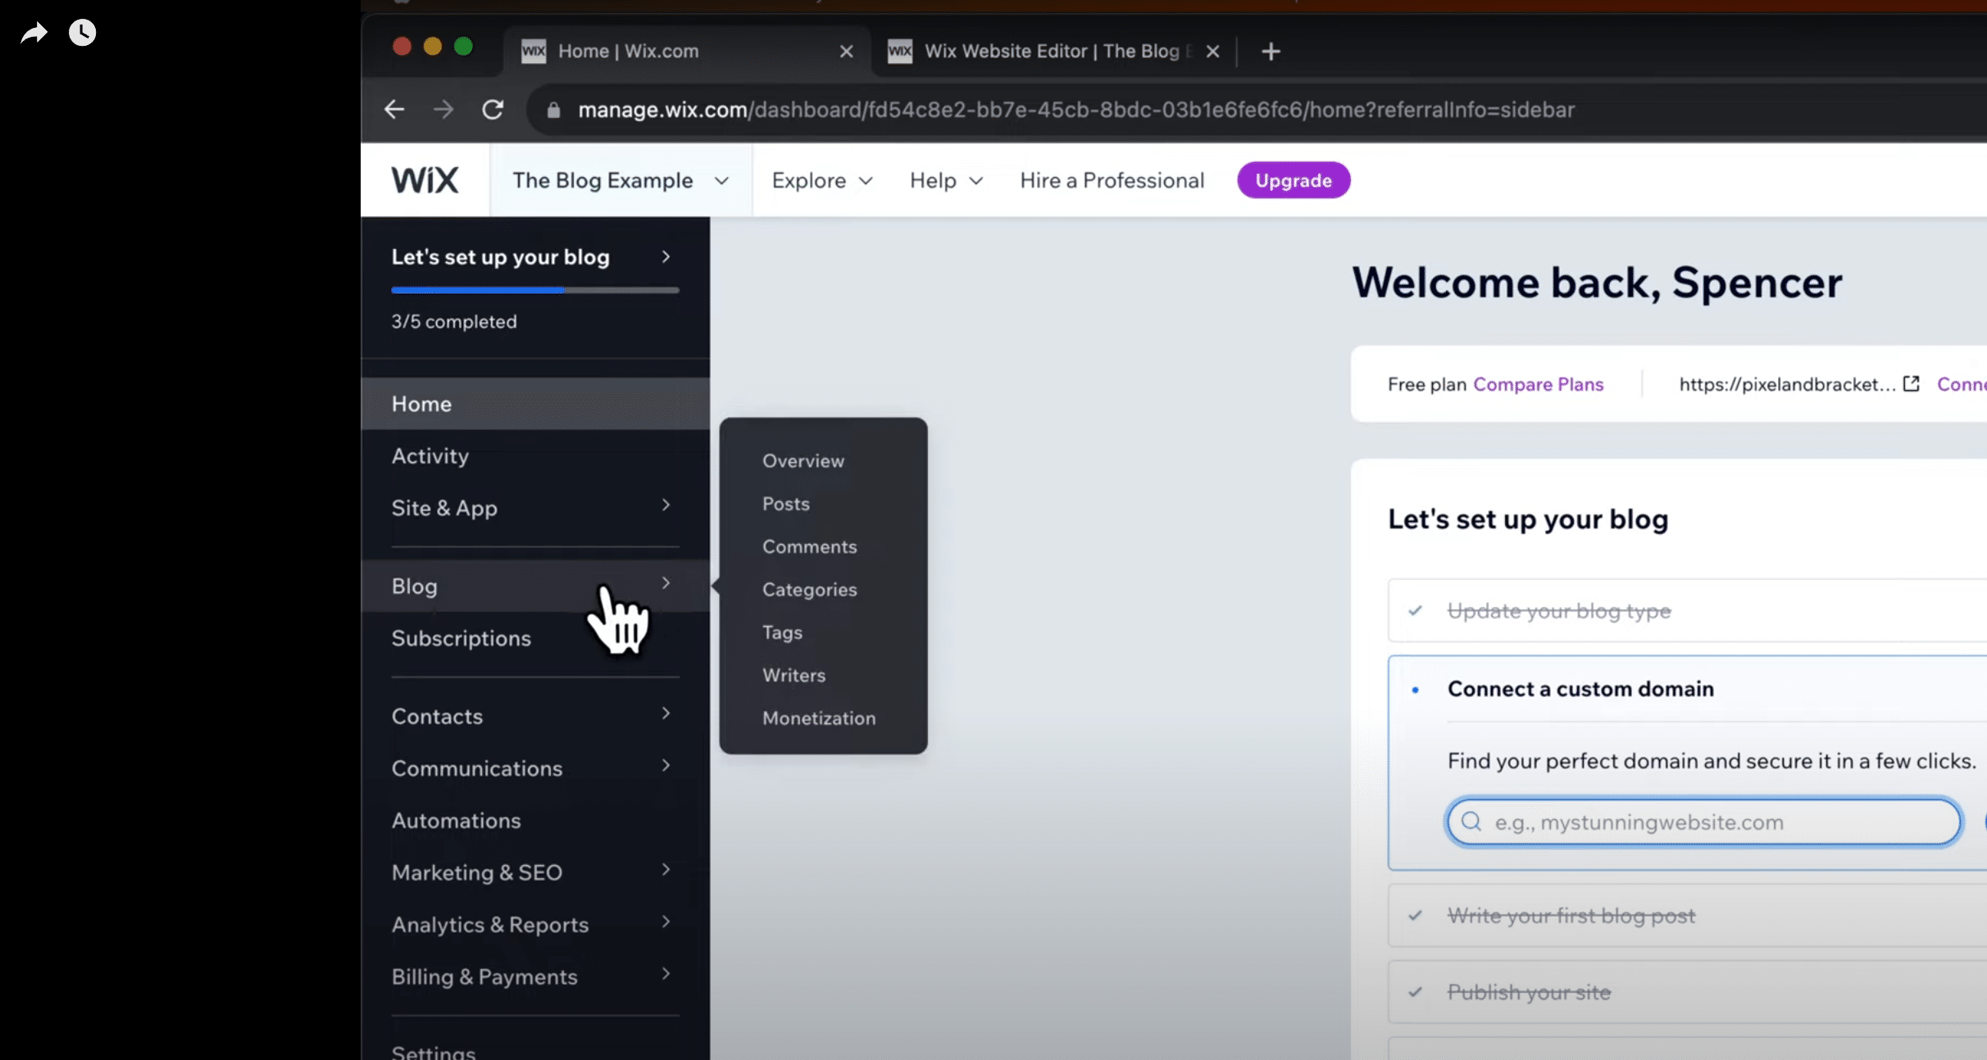Click the Publish your site checkmark
The height and width of the screenshot is (1060, 1987).
click(x=1415, y=993)
